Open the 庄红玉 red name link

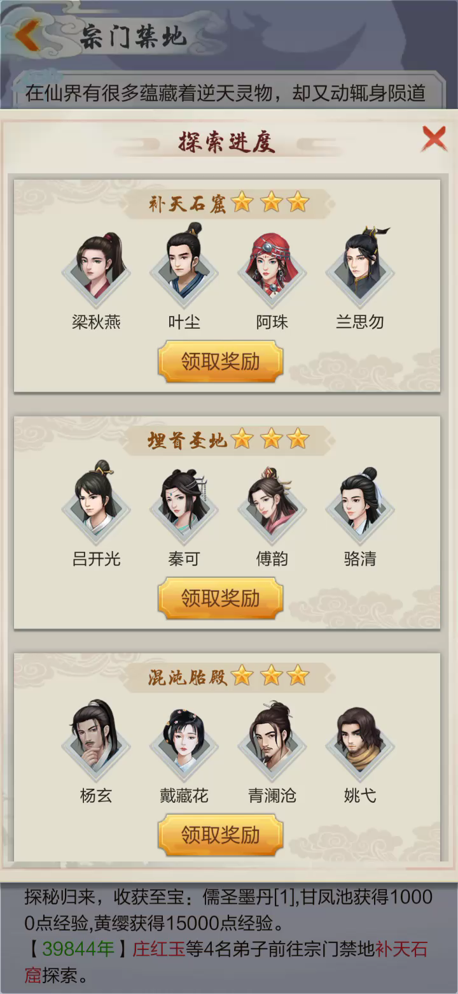[158, 949]
